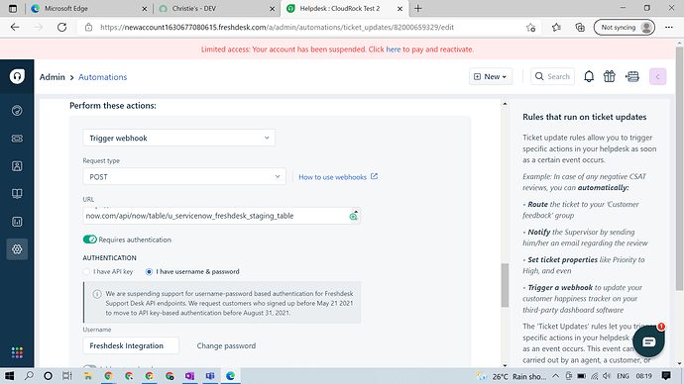Click Change password link
This screenshot has height=384, width=684.
coord(226,345)
